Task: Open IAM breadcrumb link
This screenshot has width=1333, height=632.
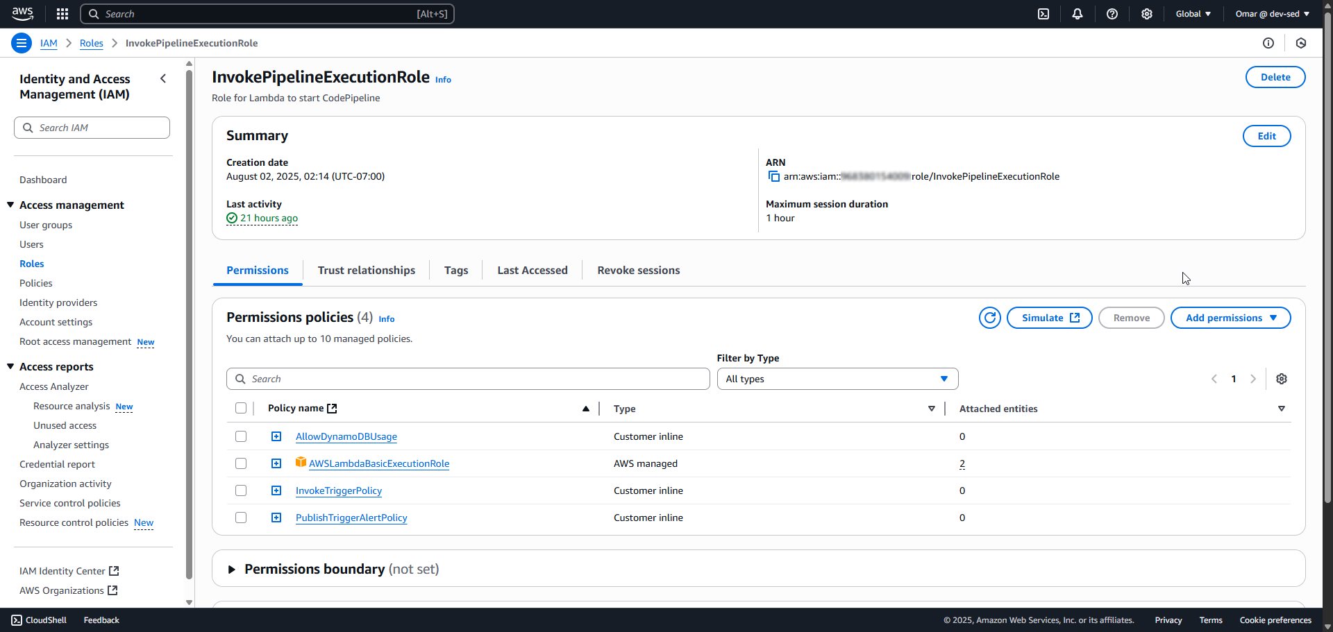Action: (49, 43)
